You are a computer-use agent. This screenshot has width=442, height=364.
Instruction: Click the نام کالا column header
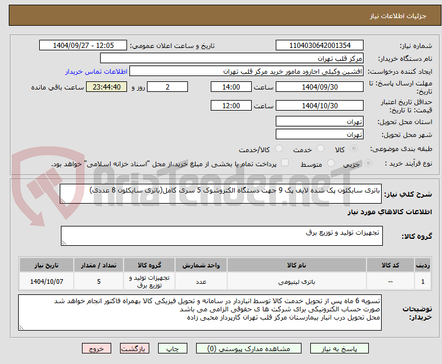(297, 265)
